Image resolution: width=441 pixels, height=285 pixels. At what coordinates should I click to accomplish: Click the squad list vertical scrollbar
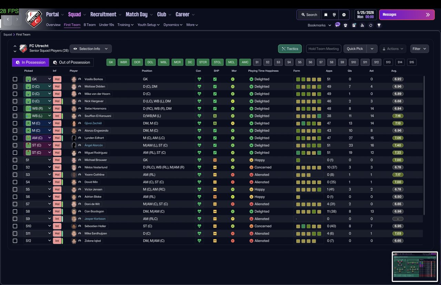pyautogui.click(x=424, y=145)
